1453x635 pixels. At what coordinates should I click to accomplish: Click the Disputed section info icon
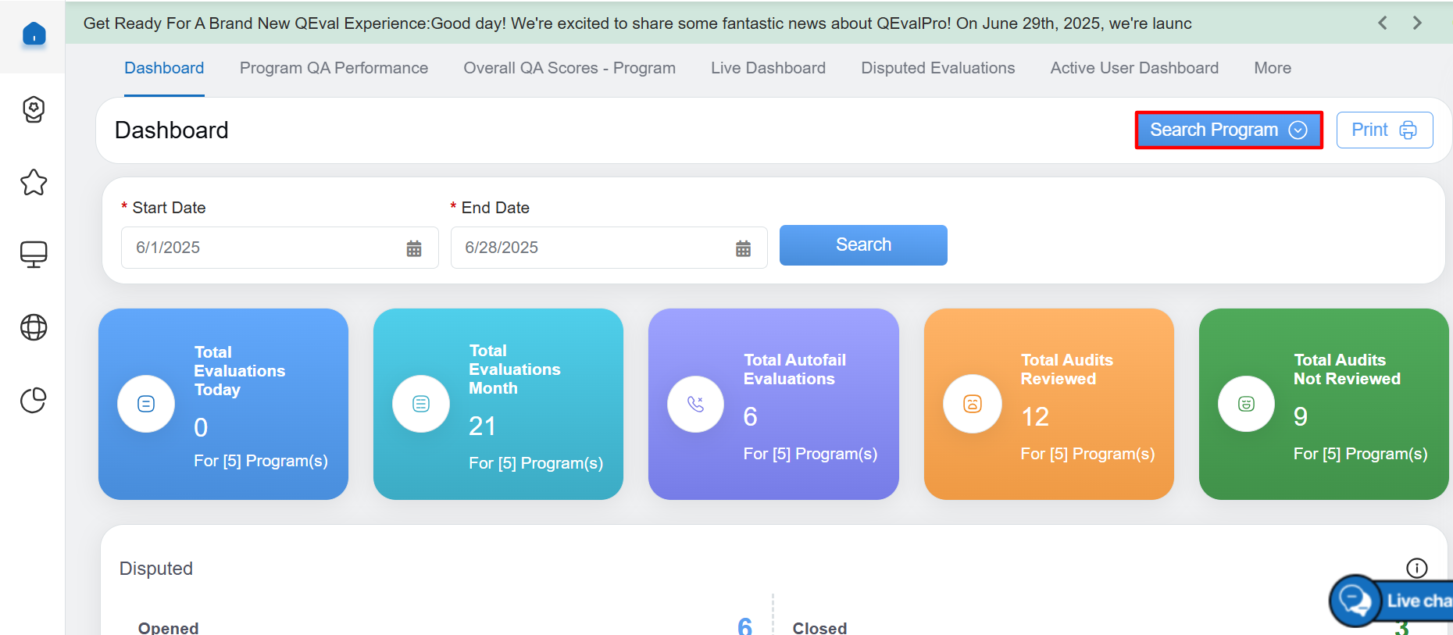pos(1416,568)
